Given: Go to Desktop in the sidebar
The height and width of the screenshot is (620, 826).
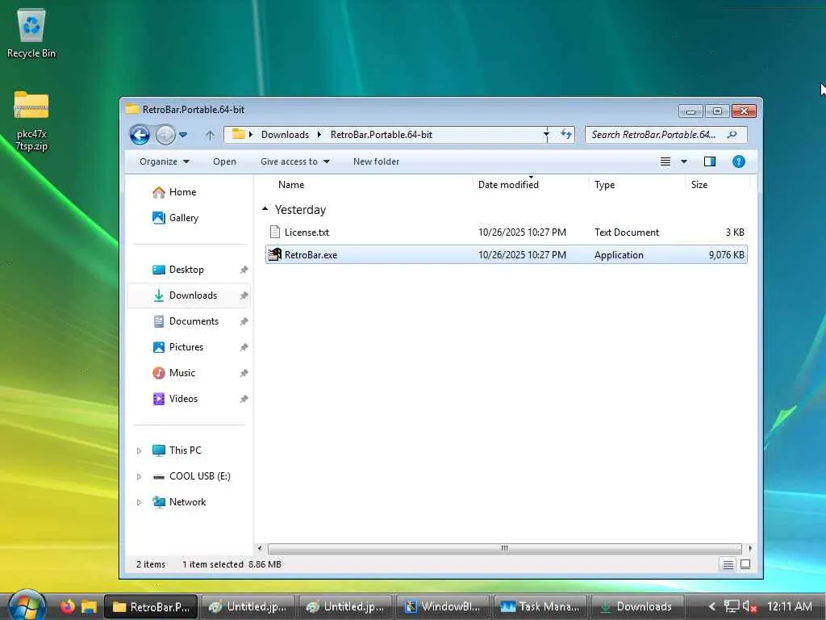Looking at the screenshot, I should coord(186,270).
